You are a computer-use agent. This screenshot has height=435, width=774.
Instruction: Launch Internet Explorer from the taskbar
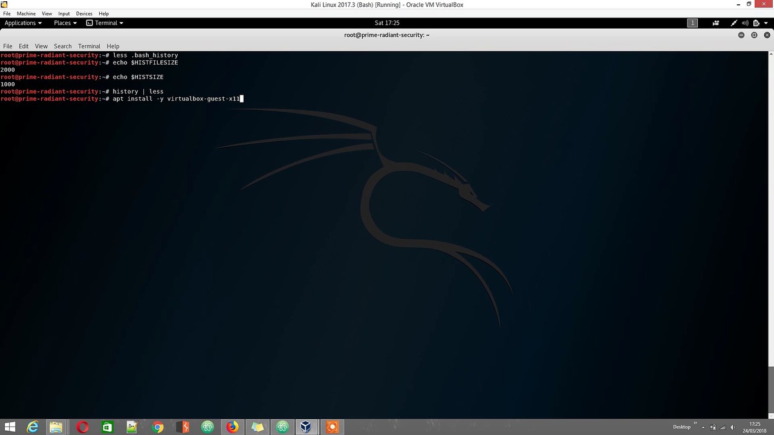coord(32,427)
